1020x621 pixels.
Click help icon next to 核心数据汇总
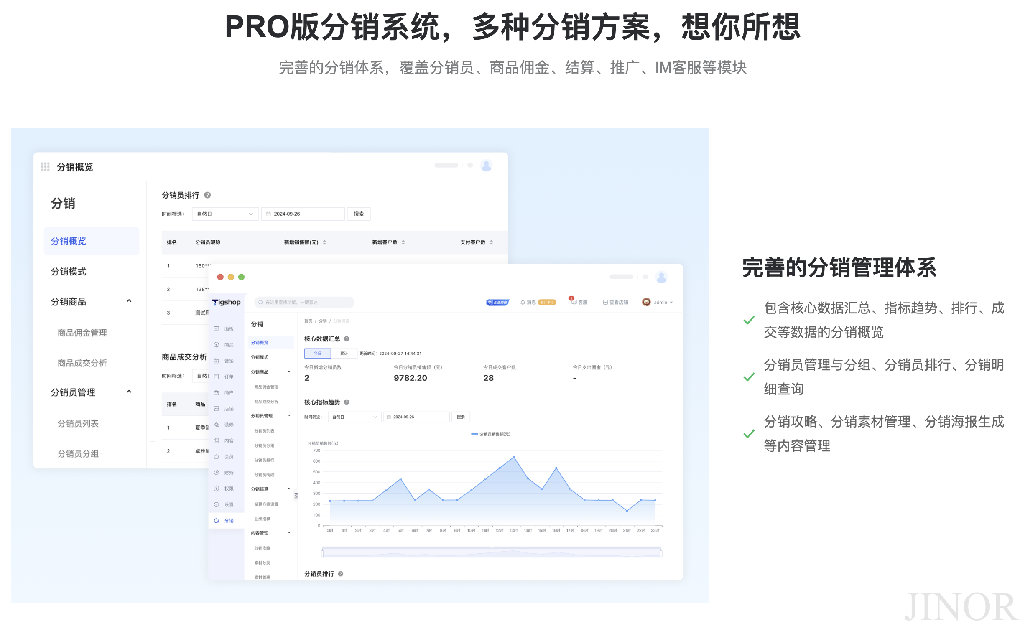[x=347, y=339]
